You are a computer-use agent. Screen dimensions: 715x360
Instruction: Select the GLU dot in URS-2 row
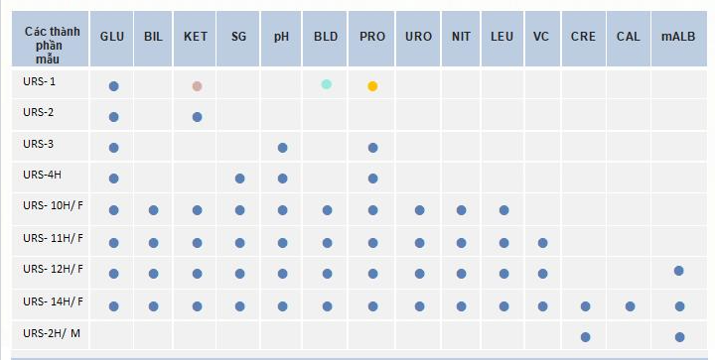[114, 117]
